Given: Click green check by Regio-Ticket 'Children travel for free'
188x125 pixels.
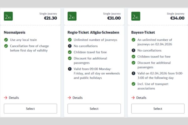Looking at the screenshot, I should 70,52.
